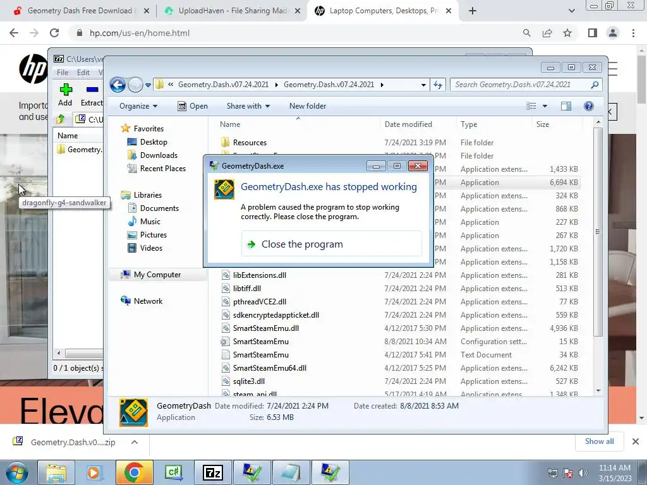Expand the Share with menu

pyautogui.click(x=248, y=106)
